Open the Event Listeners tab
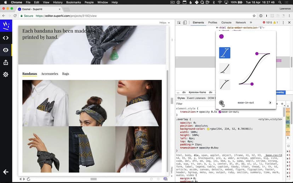 pos(196,98)
